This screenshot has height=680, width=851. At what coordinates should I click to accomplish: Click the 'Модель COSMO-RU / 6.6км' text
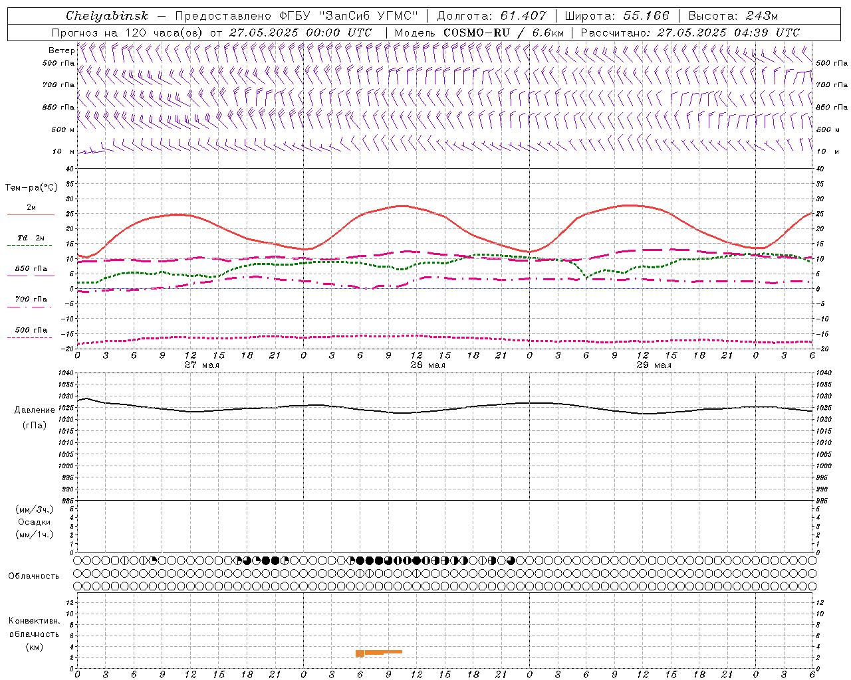[x=479, y=33]
